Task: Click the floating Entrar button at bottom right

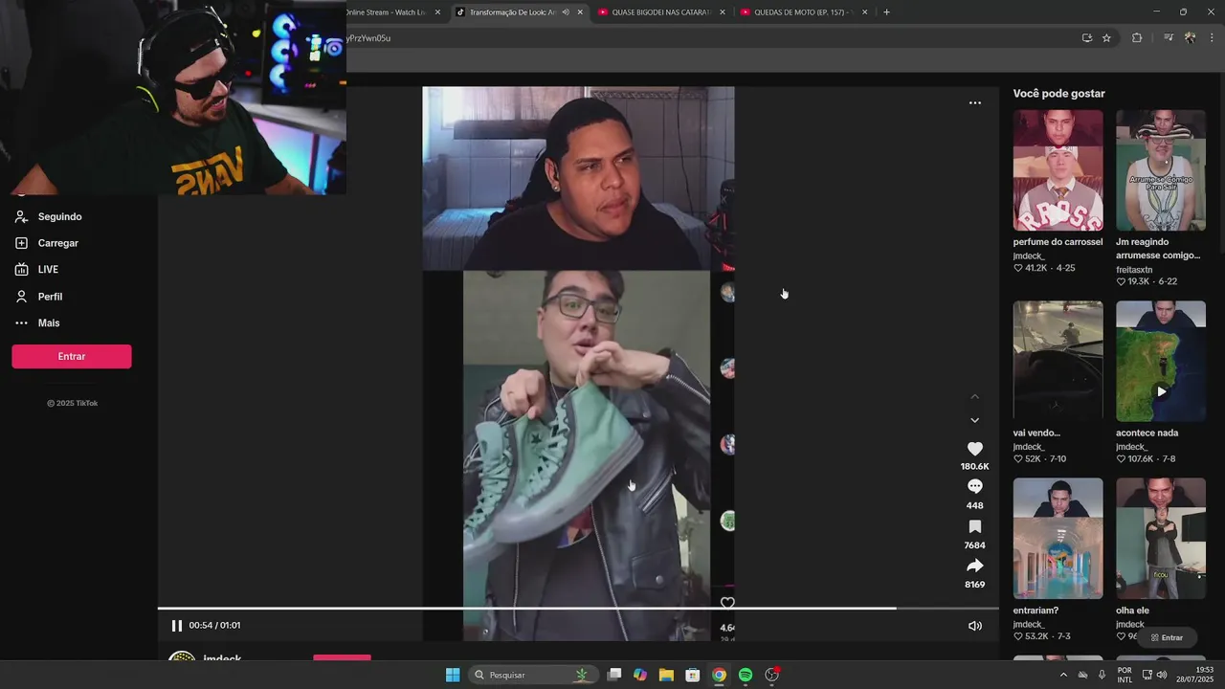Action: (1168, 637)
